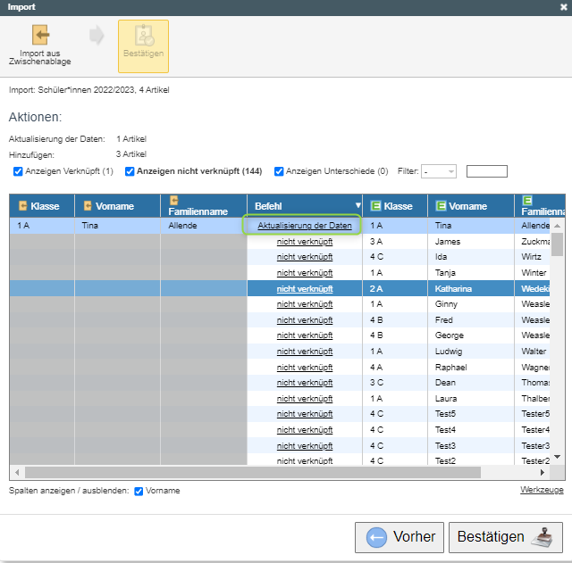The image size is (572, 563).
Task: Select the Ludwig name cell
Action: [x=471, y=352]
